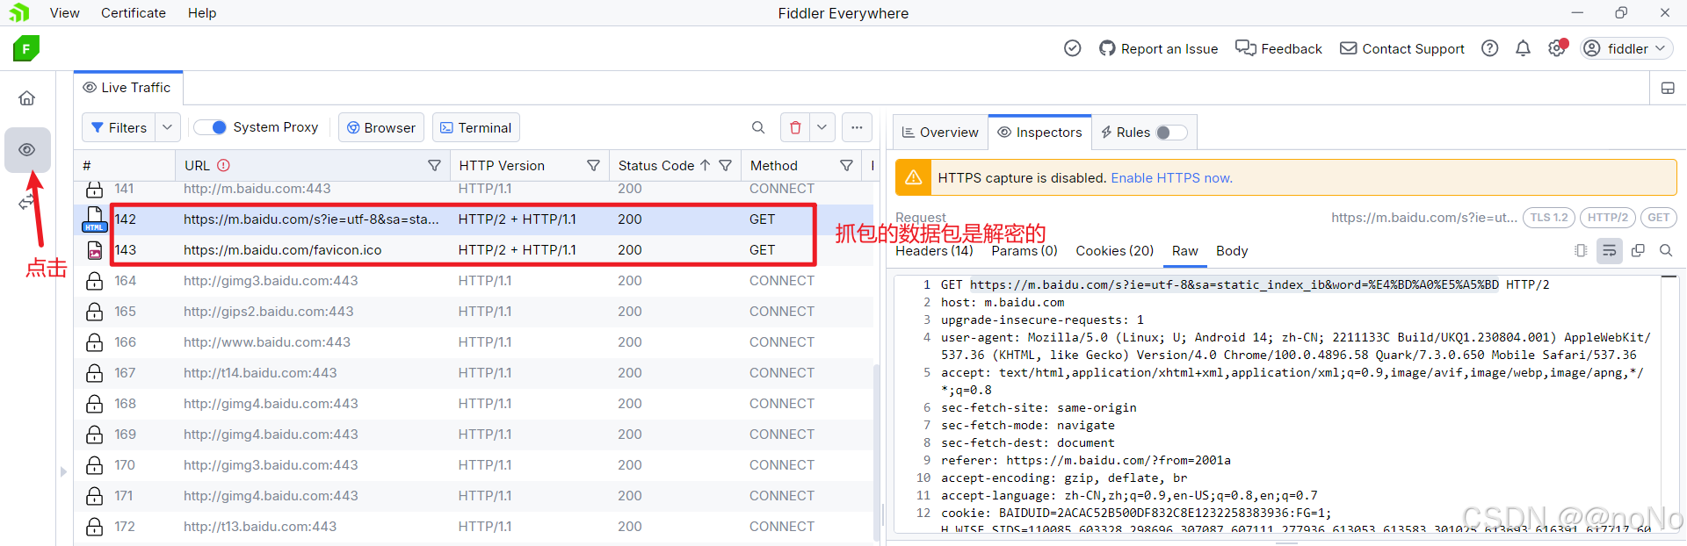Click the lock icon of row 164
This screenshot has width=1687, height=546.
coord(94,281)
